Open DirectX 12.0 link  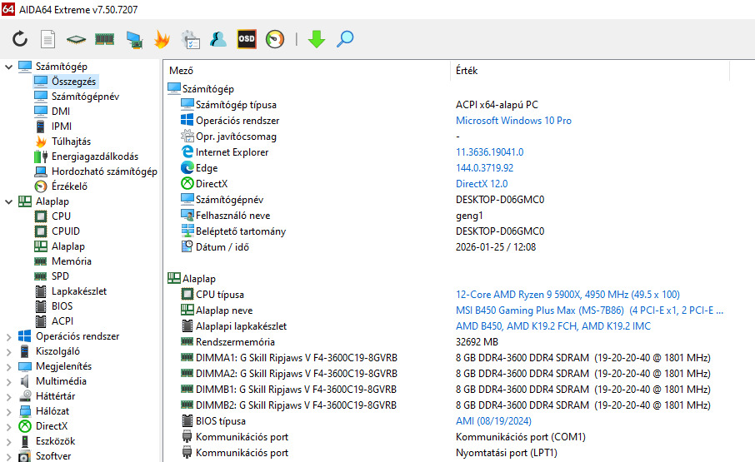pos(482,184)
